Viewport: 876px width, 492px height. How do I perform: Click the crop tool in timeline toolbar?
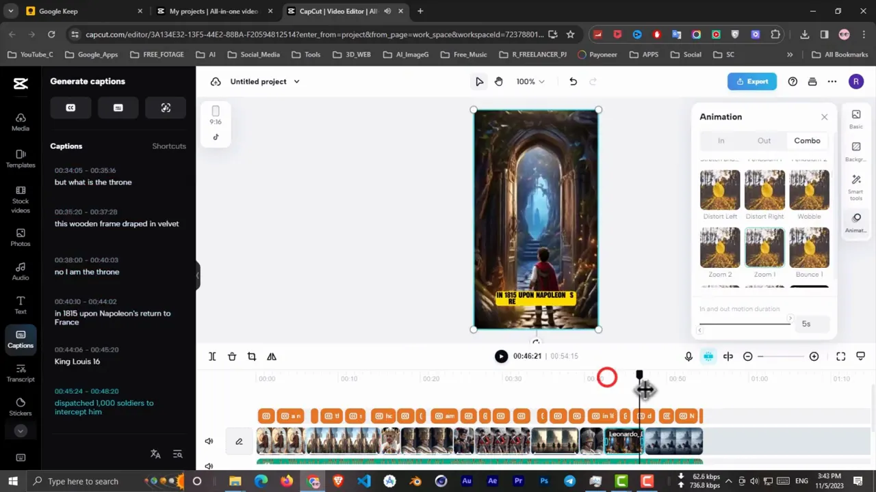tap(252, 356)
